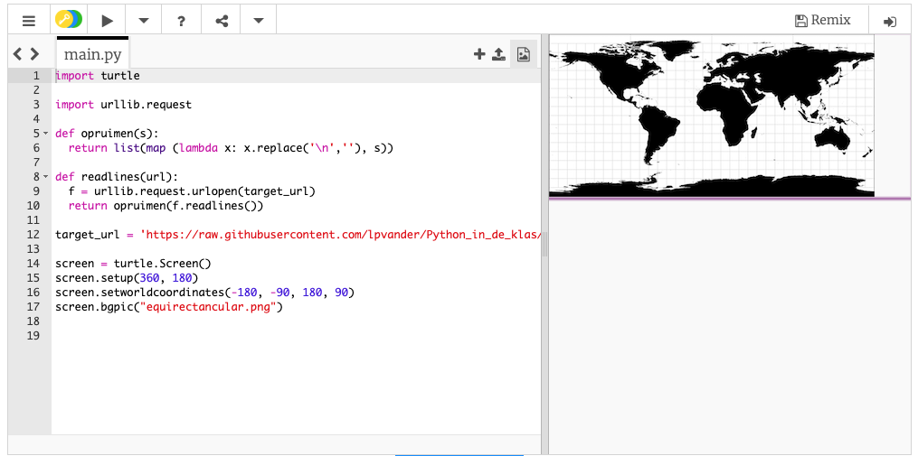
Task: Open the image library icon
Action: point(524,54)
